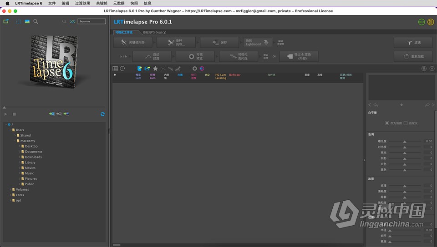Click the third green-arrow image icon
The image size is (437, 247).
click(66, 114)
